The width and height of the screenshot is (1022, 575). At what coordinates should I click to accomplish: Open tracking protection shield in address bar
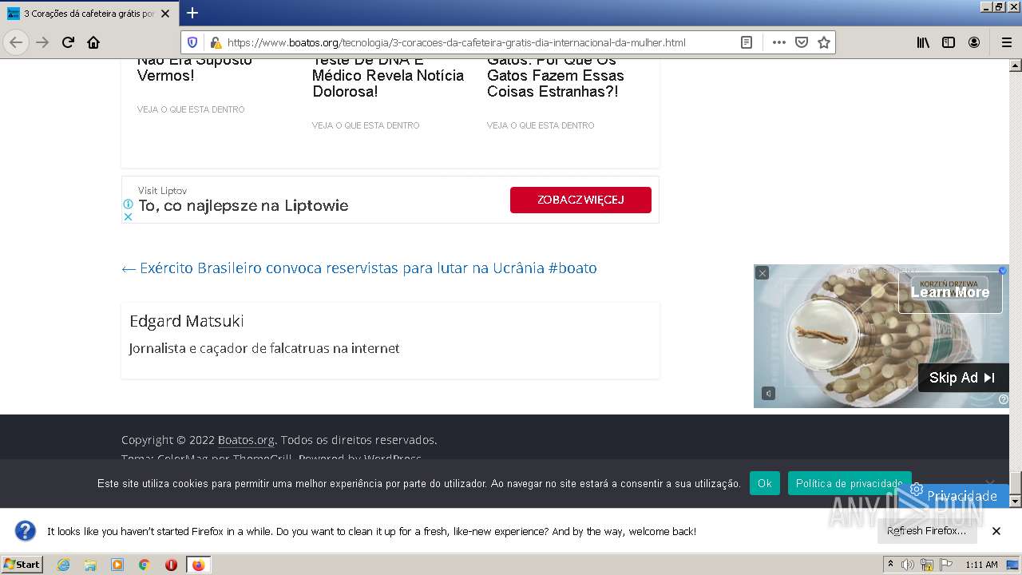(192, 42)
